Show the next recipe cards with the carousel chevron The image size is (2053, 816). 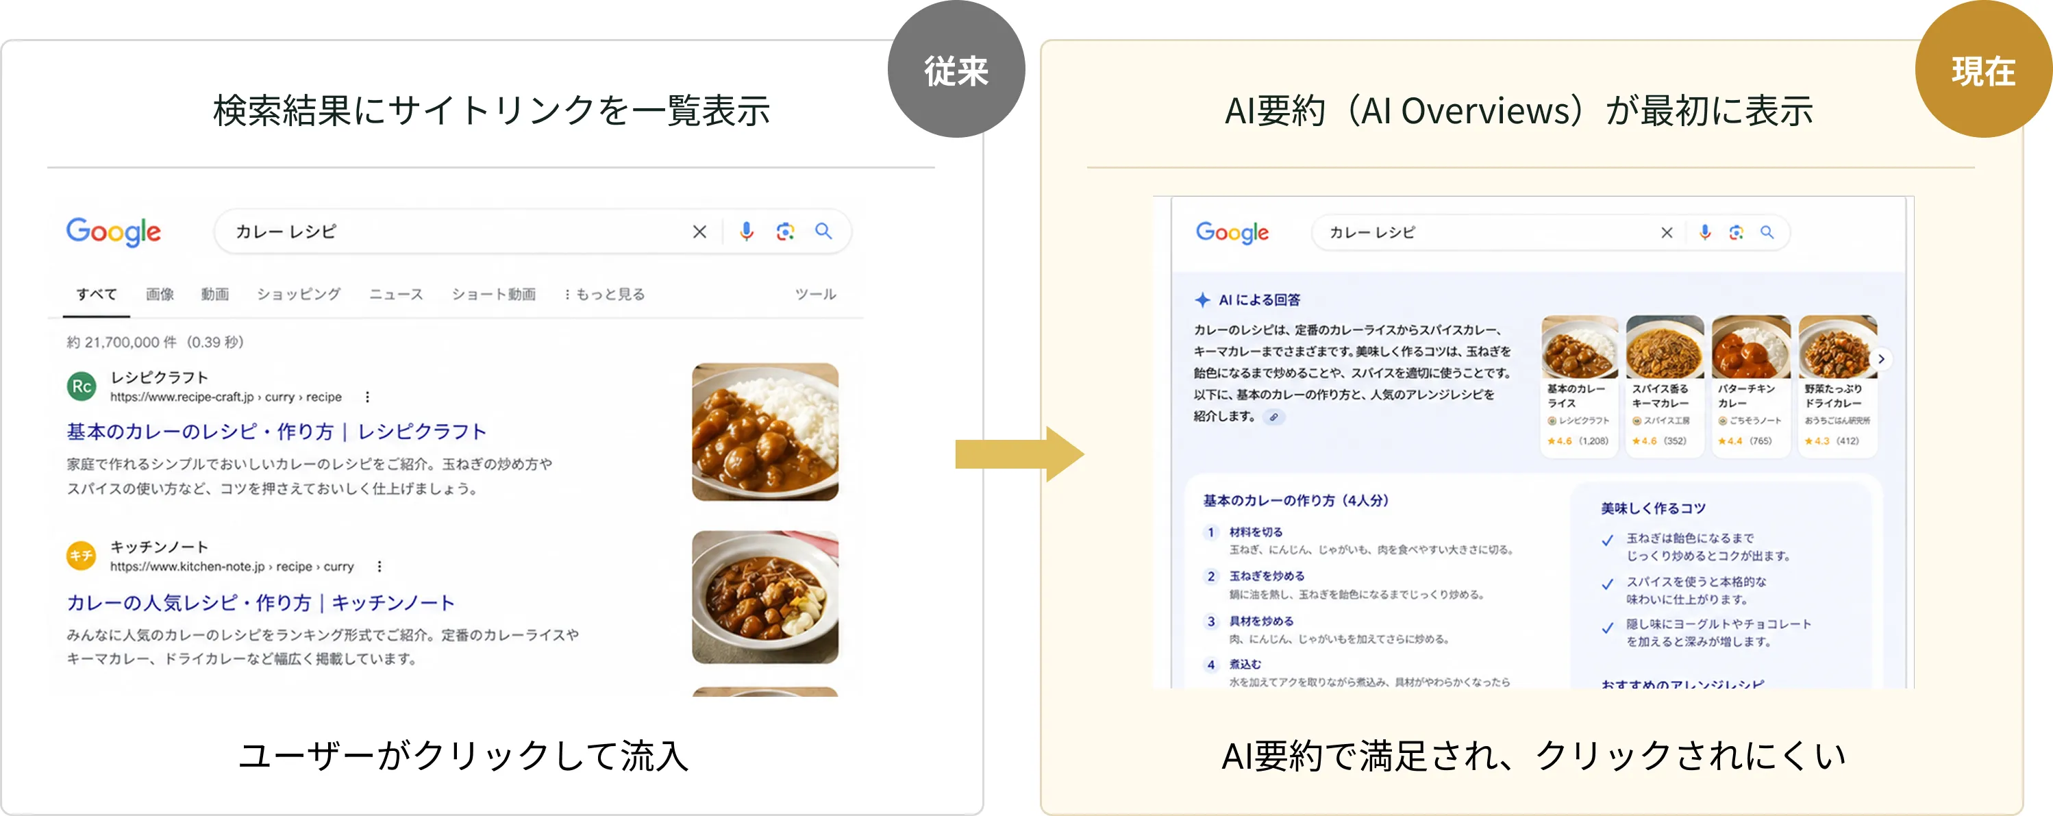[x=1881, y=360]
